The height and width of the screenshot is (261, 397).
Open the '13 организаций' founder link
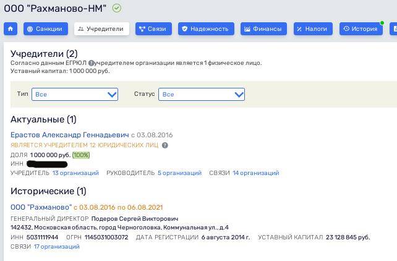75,173
